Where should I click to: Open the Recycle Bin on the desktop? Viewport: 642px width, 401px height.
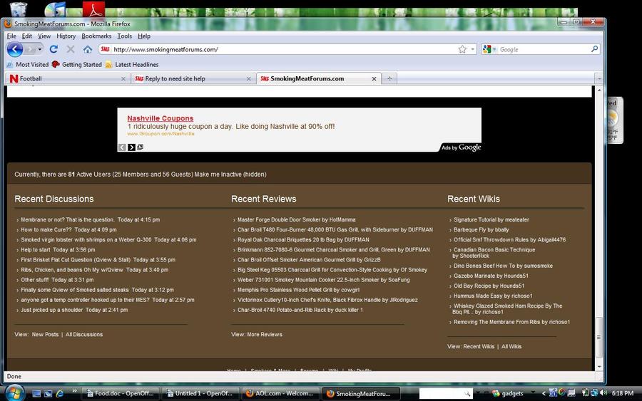pos(18,9)
